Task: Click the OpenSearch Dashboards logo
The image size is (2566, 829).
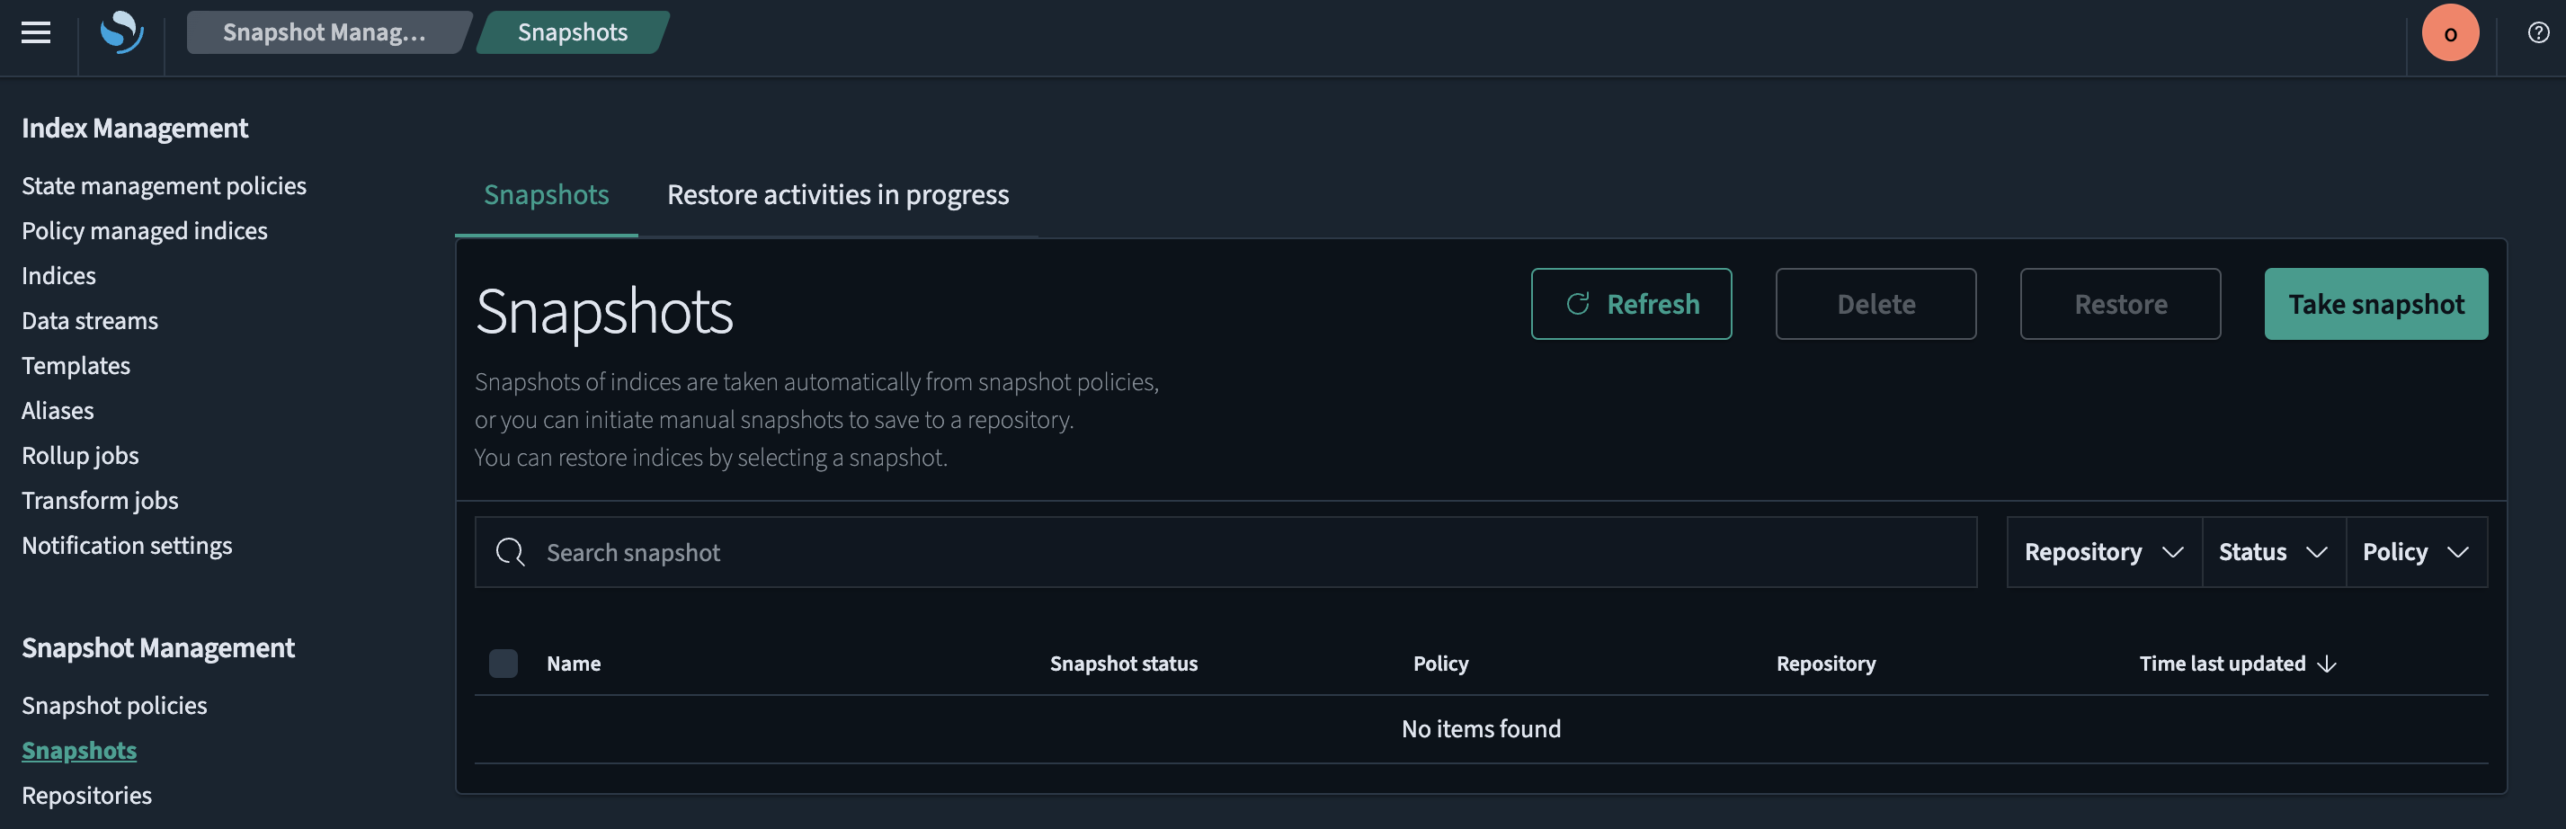Action: [120, 33]
